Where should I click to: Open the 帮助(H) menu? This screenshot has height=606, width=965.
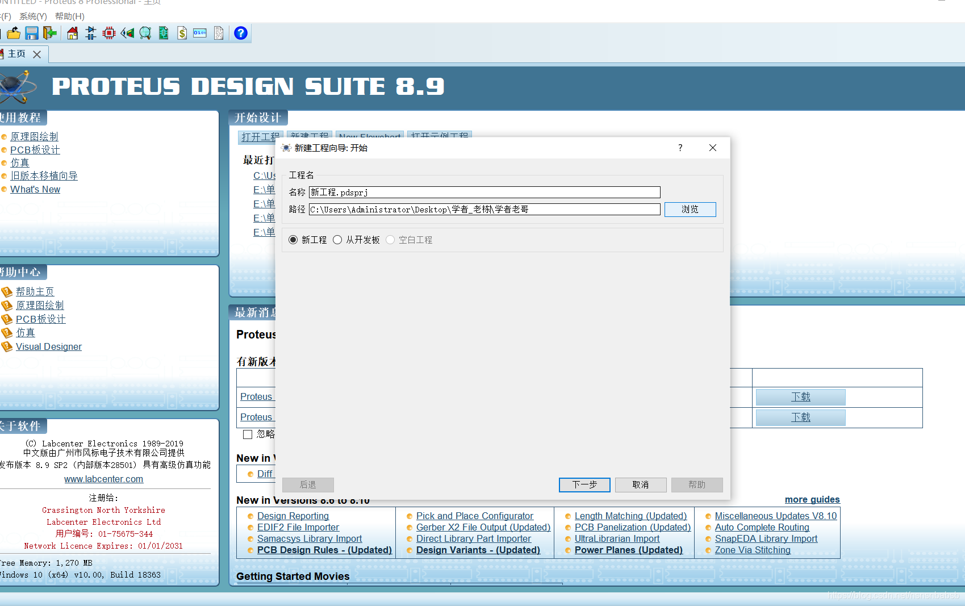[x=69, y=16]
